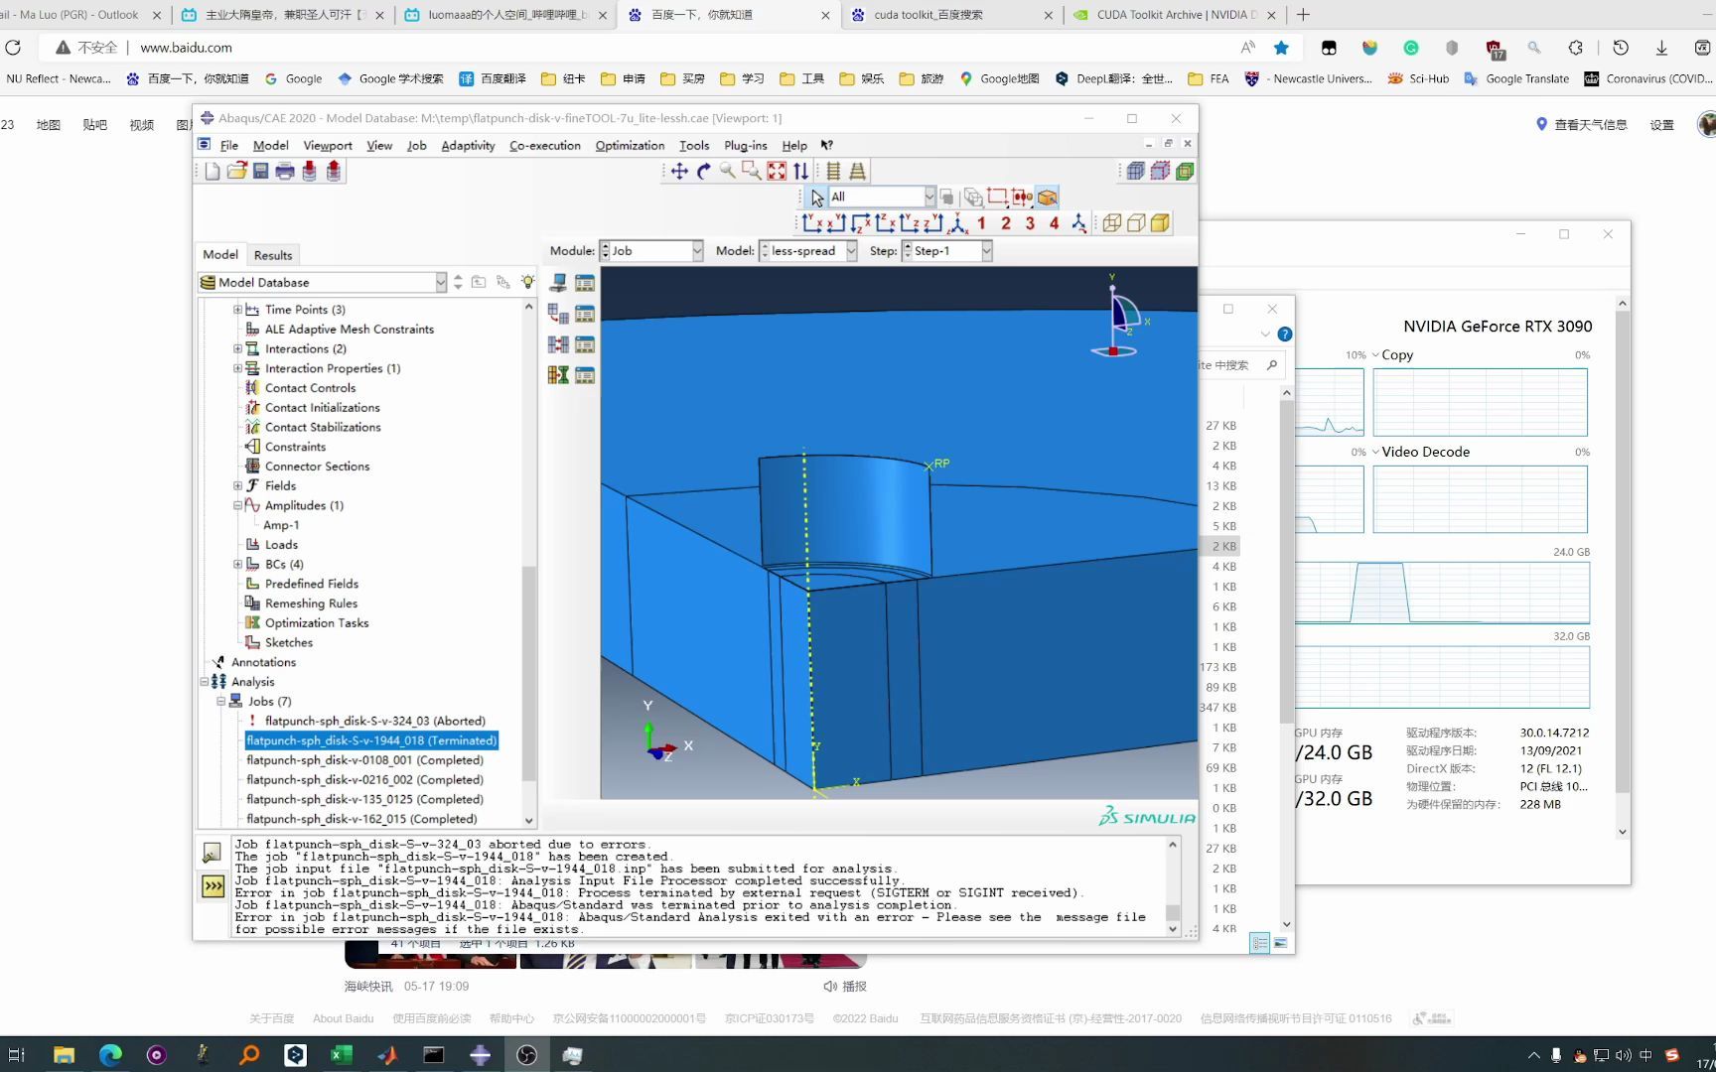This screenshot has width=1716, height=1072.
Task: Click the Open file folder icon in Abaqus toolbar
Action: click(236, 171)
